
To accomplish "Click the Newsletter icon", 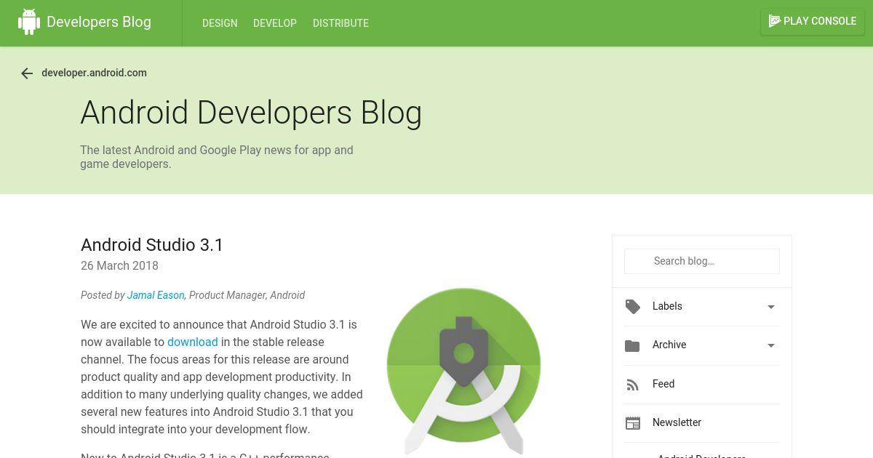I will [633, 423].
